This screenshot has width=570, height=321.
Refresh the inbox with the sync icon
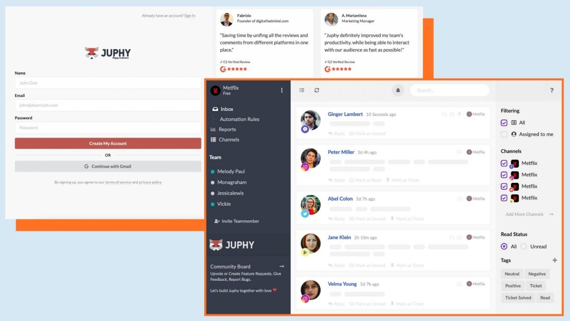[x=317, y=90]
